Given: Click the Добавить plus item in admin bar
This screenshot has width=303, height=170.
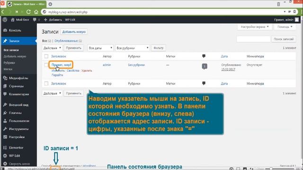Looking at the screenshot, I should click(x=53, y=20).
